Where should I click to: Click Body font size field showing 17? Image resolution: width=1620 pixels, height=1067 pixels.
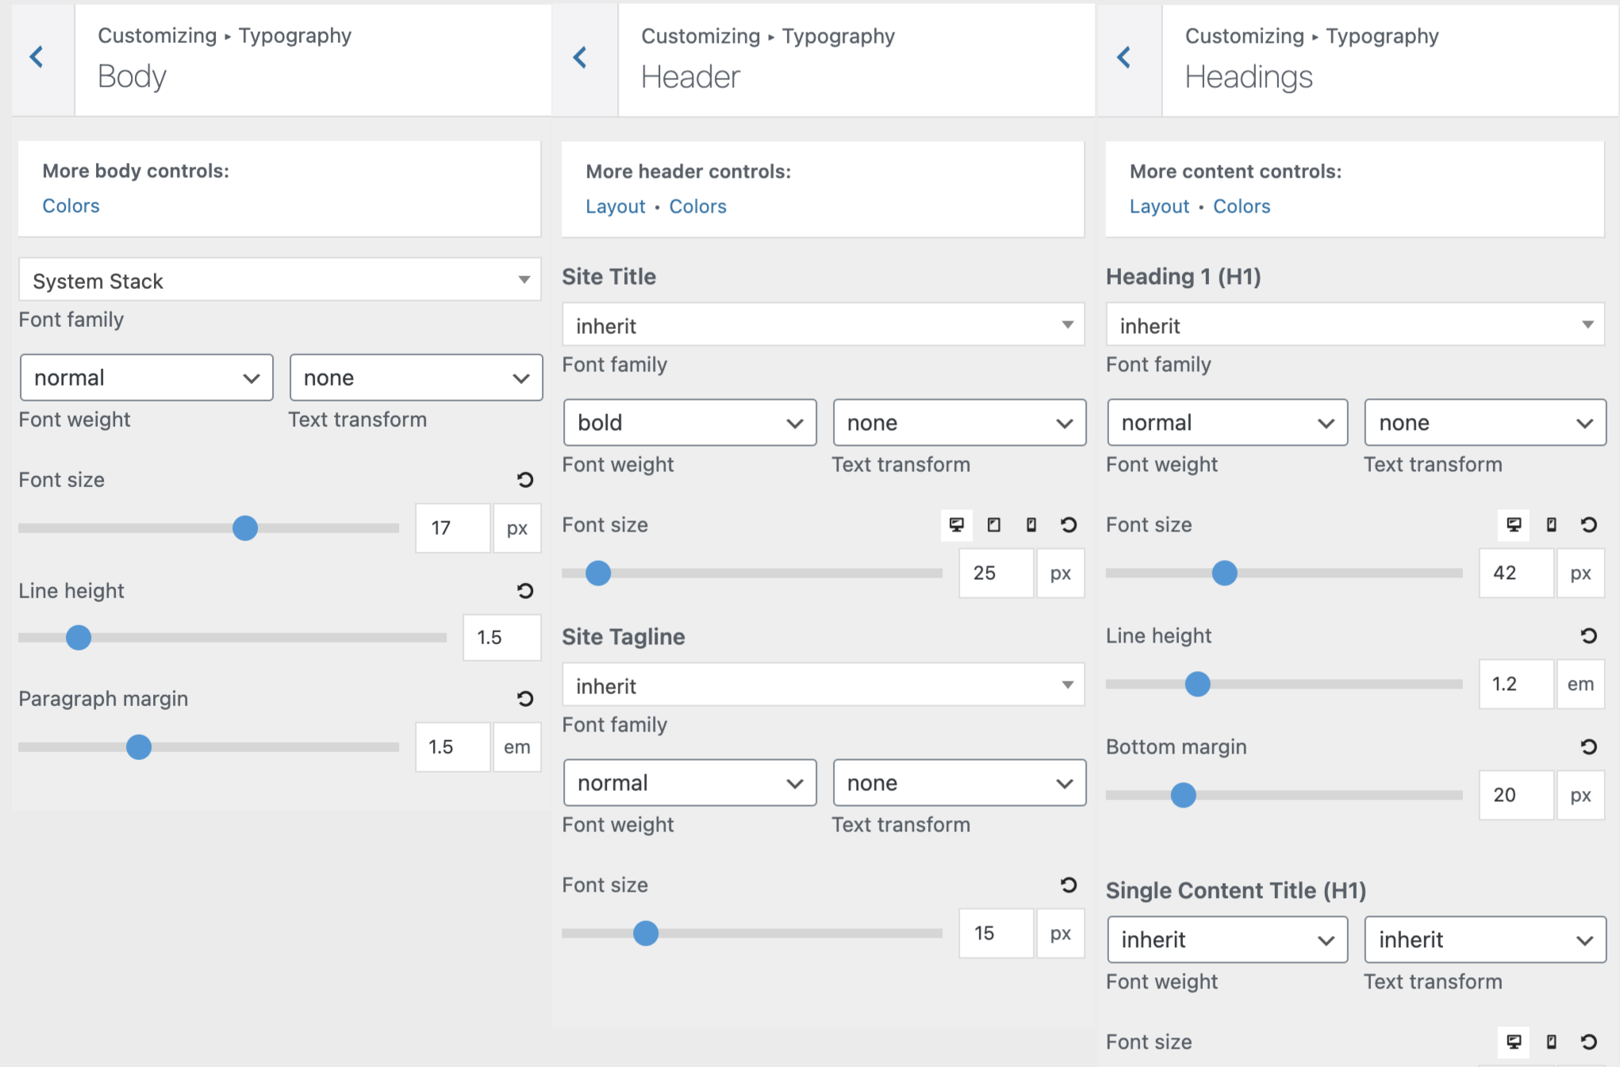453,528
